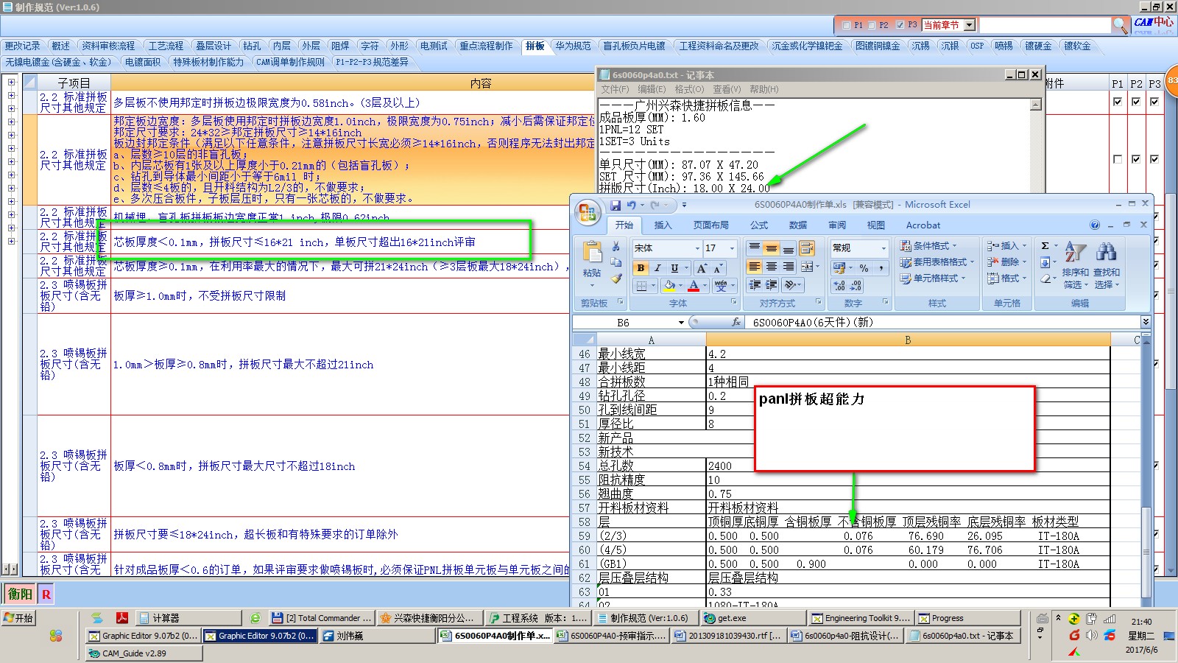Uncheck P2 checkbox in 邦定板边宽度 row
The height and width of the screenshot is (663, 1178).
(1136, 159)
